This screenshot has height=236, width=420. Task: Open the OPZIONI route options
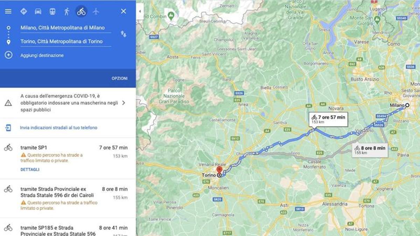pyautogui.click(x=120, y=78)
